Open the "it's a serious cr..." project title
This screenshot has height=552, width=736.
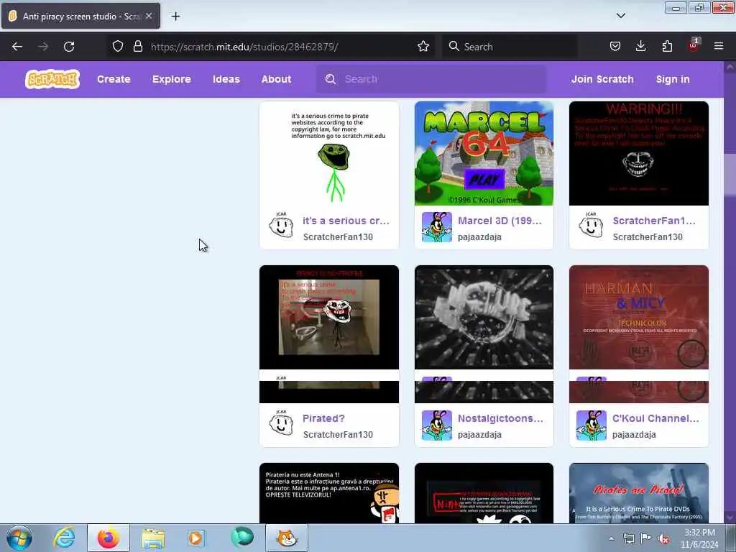click(x=346, y=221)
